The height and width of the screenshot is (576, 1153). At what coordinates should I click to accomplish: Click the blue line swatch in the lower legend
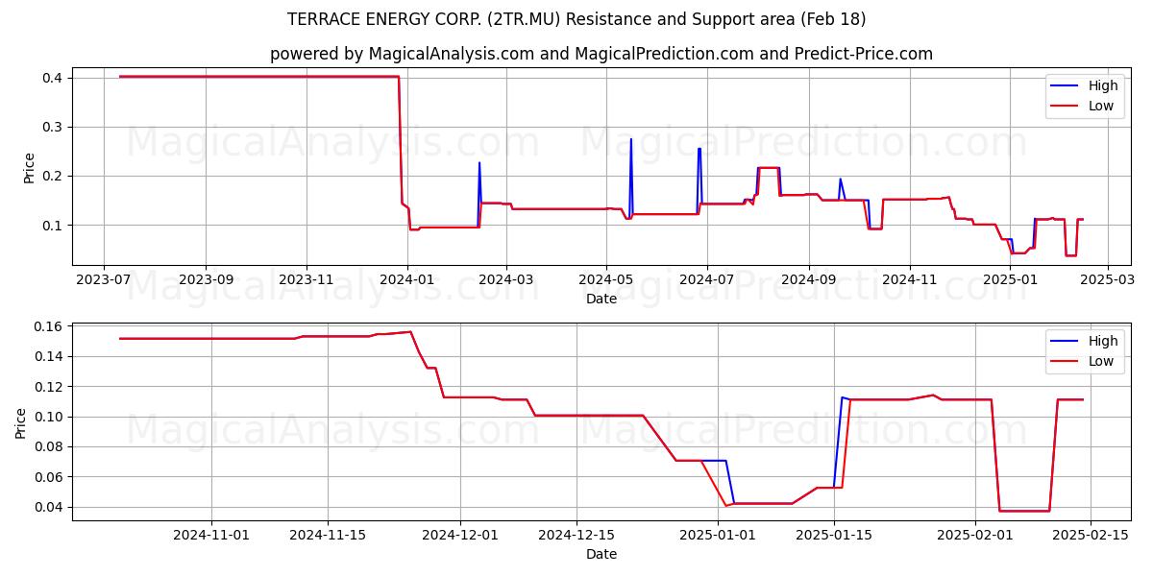point(1066,342)
